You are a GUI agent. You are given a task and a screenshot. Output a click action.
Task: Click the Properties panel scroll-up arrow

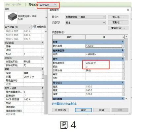(46, 31)
